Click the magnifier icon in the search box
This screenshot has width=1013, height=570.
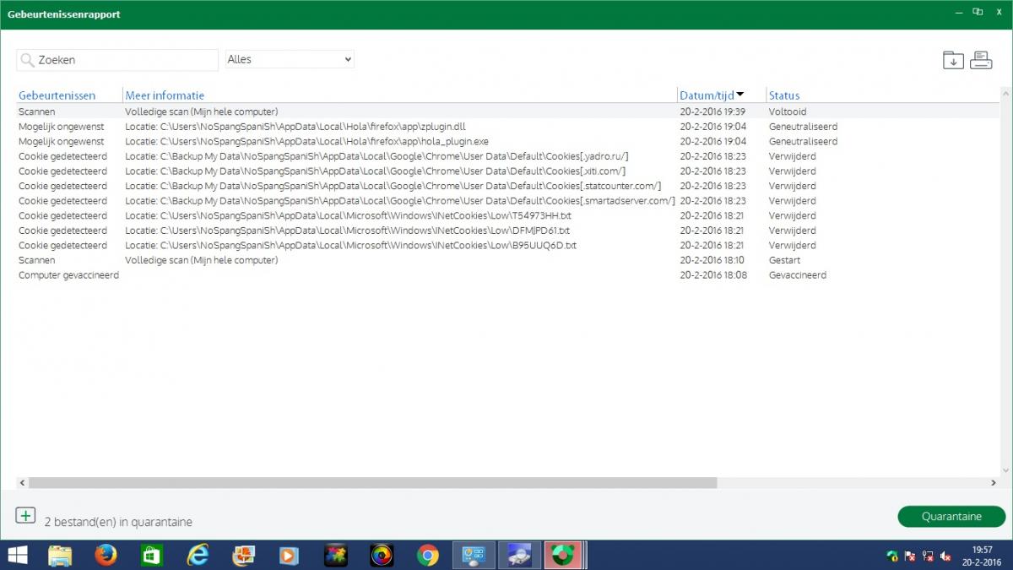(27, 60)
